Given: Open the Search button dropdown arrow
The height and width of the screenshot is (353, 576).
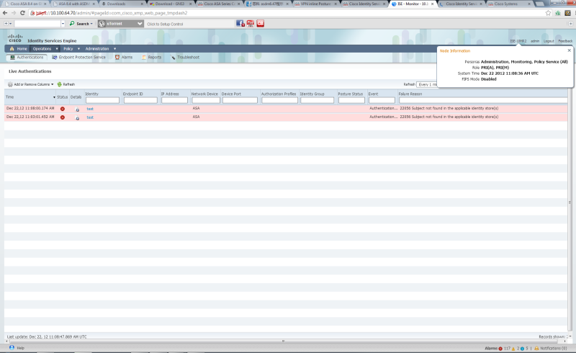Looking at the screenshot, I should click(91, 24).
